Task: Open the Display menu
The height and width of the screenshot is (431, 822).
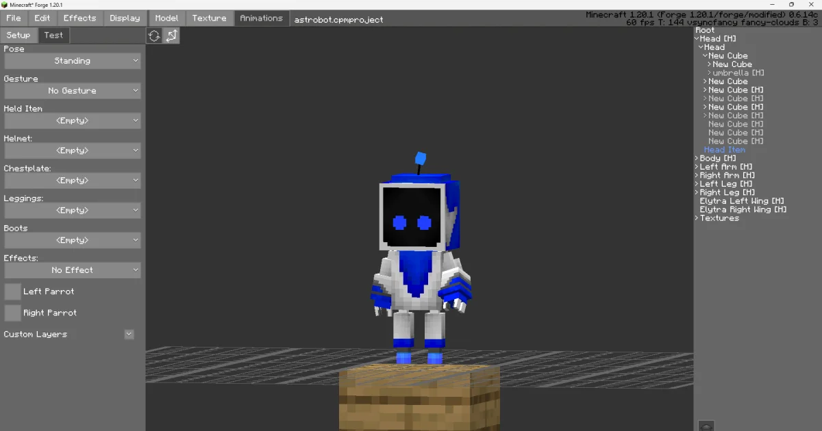Action: tap(124, 18)
